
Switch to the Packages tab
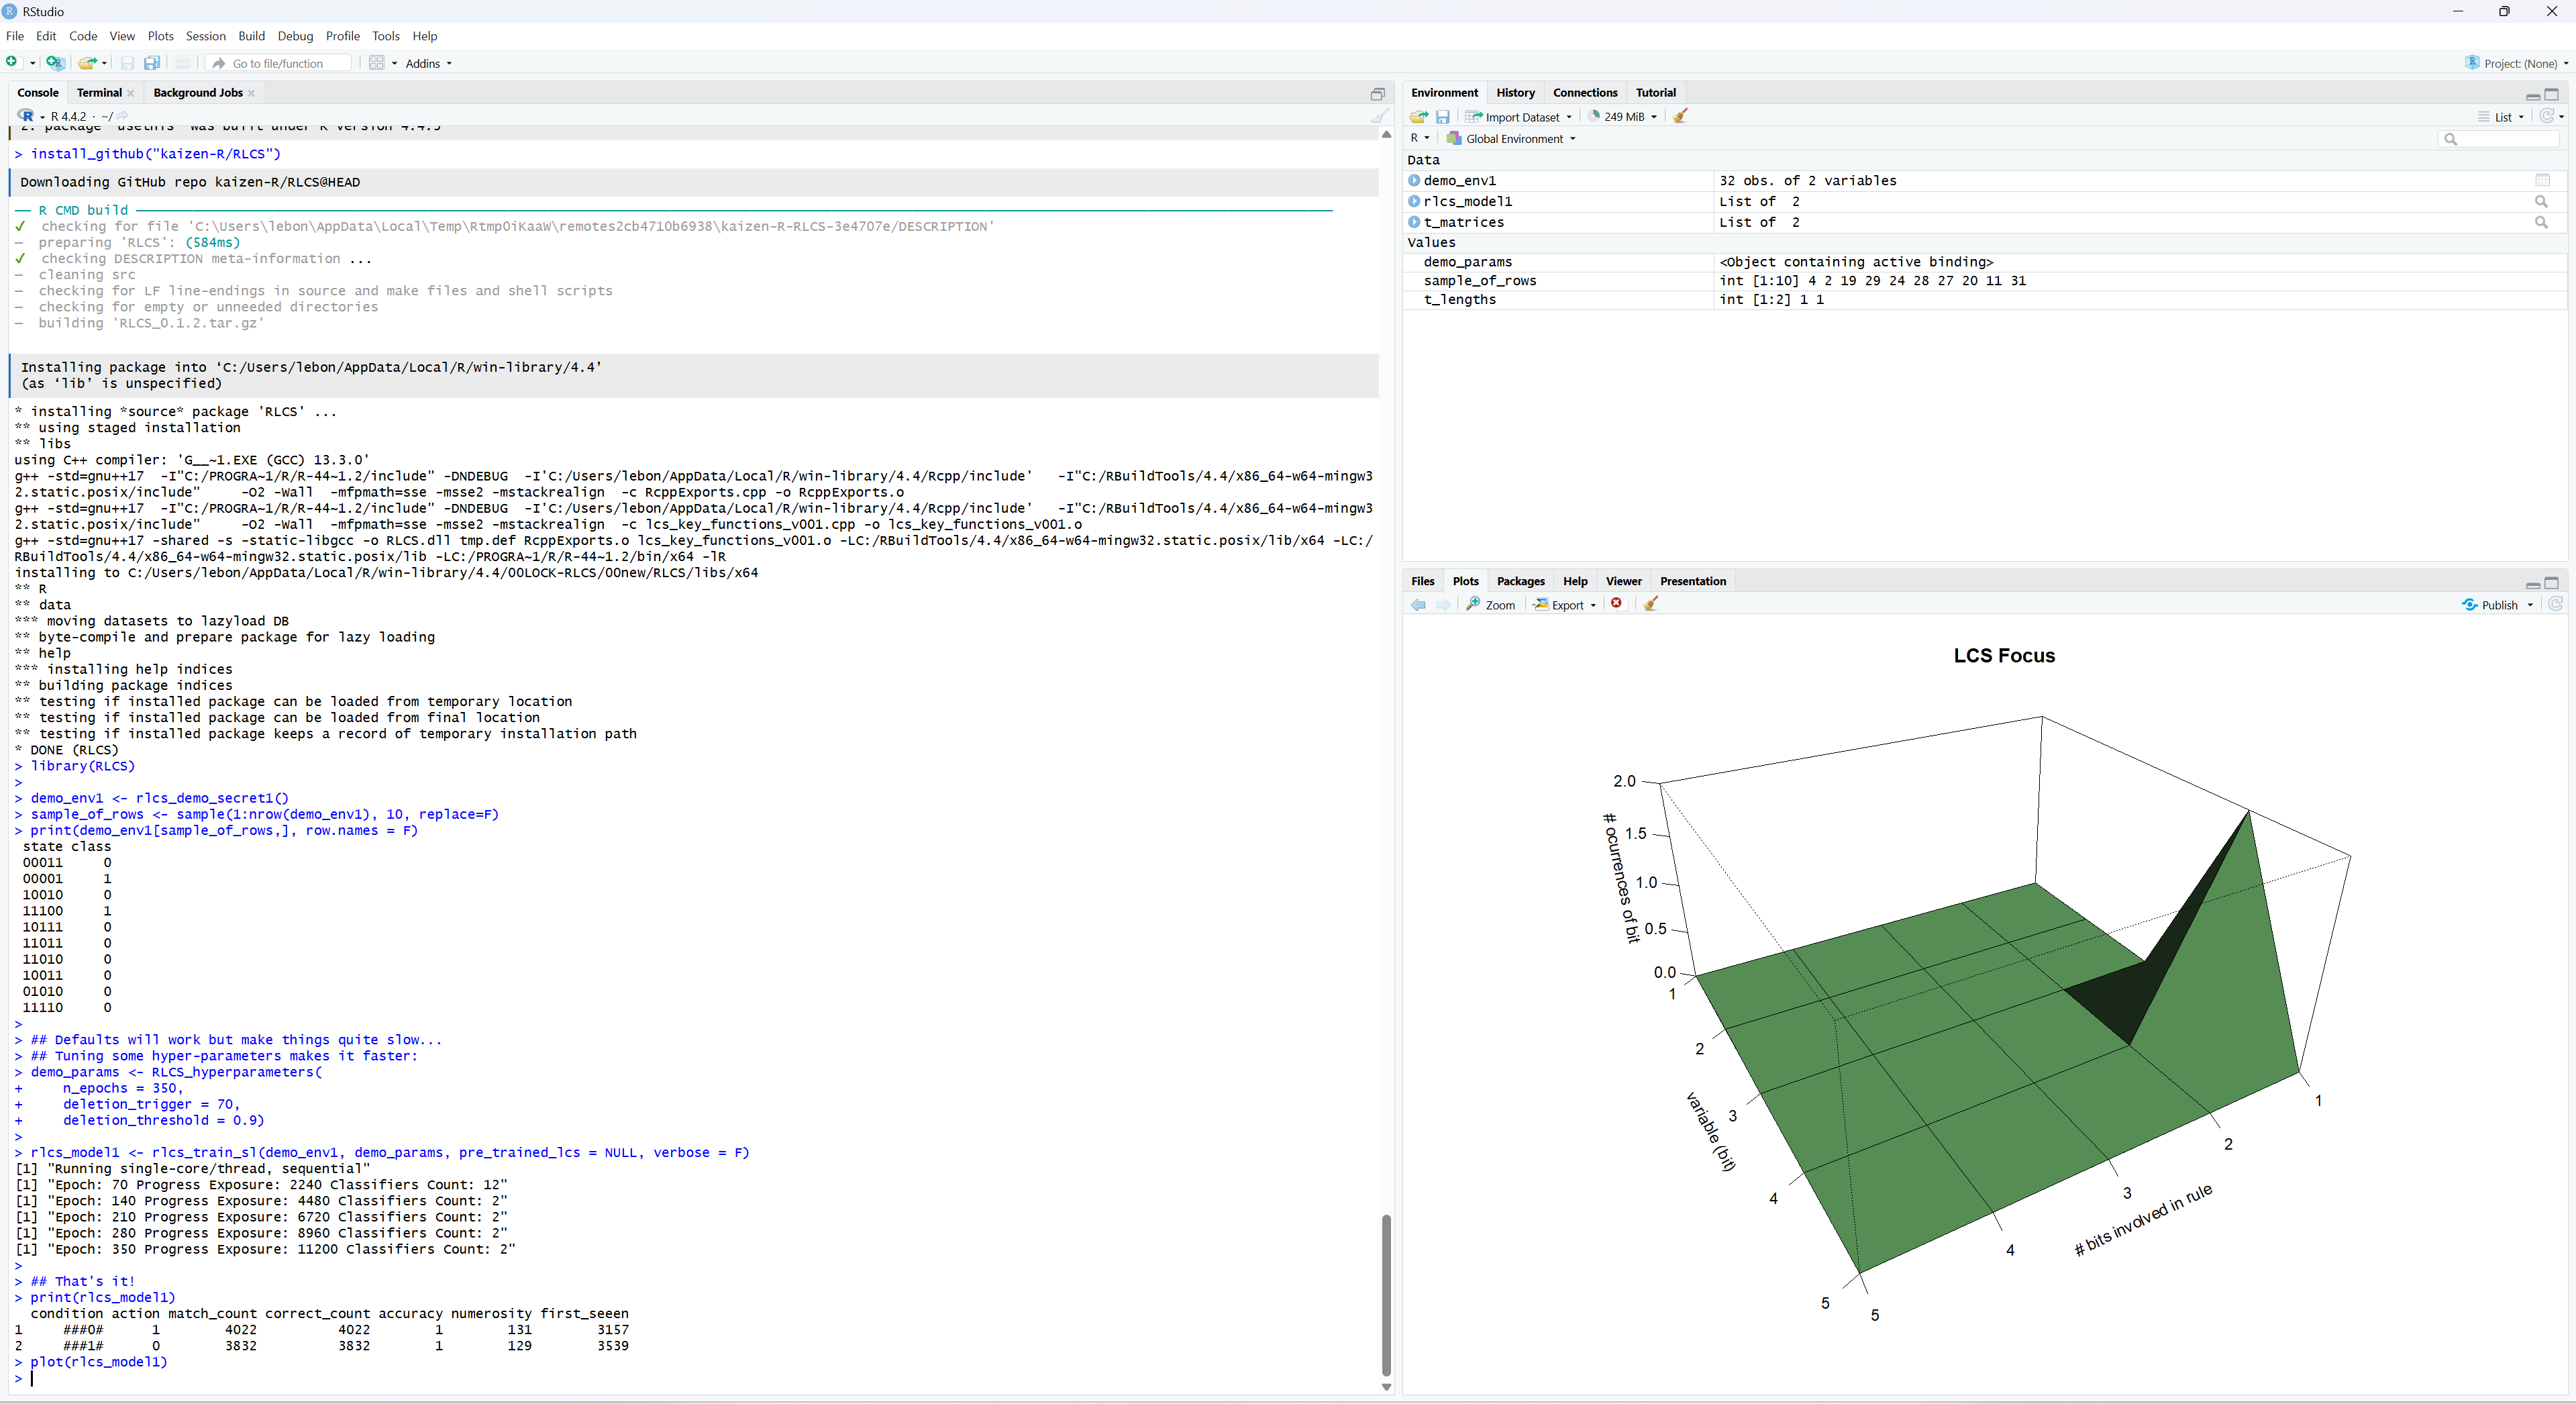click(x=1520, y=581)
